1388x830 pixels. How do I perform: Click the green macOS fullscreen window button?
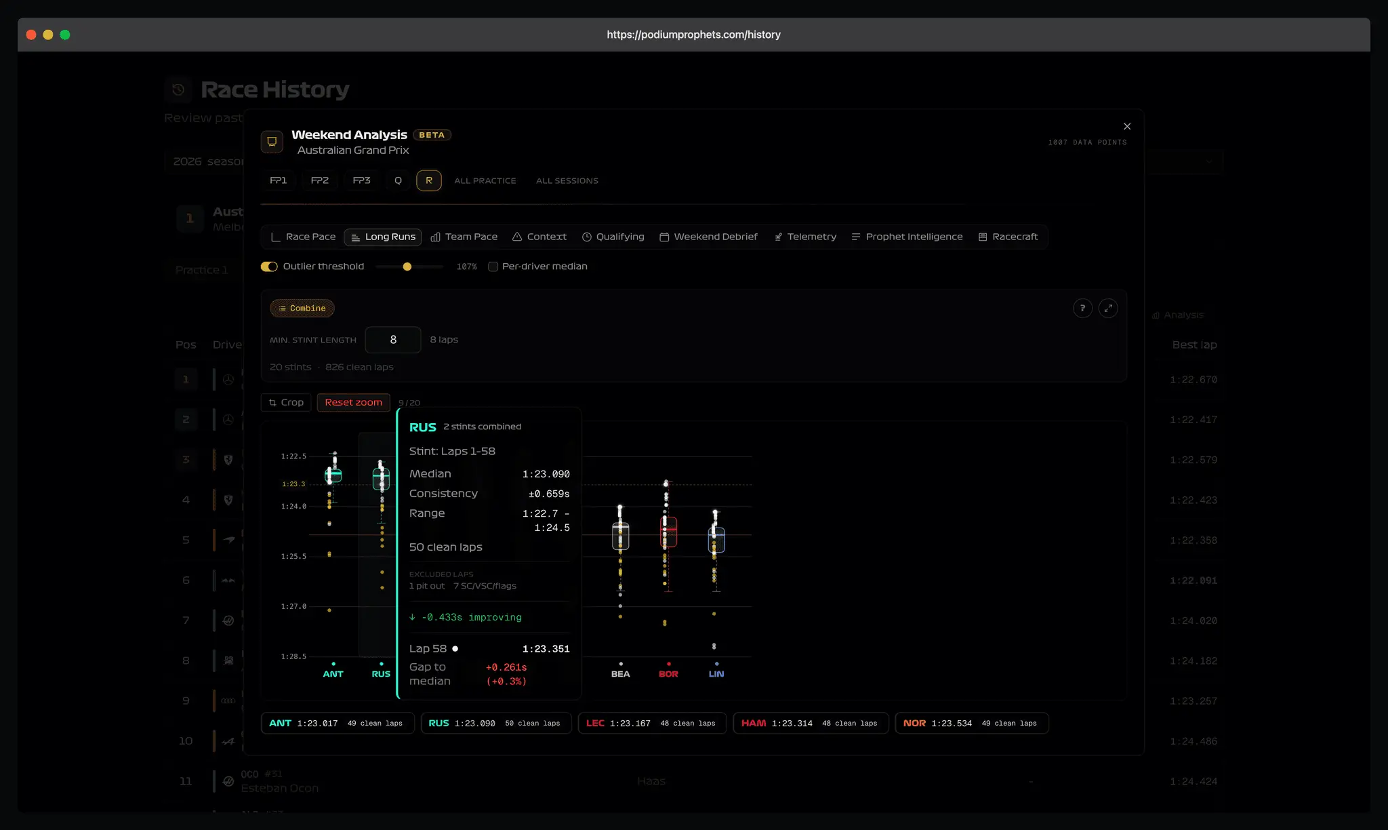tap(65, 35)
